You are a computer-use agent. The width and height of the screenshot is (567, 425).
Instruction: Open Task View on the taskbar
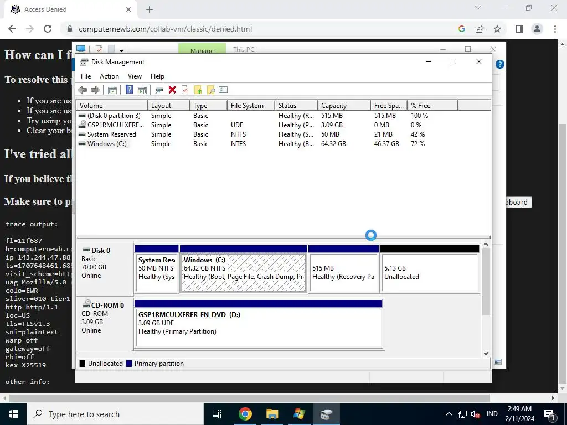tap(217, 414)
